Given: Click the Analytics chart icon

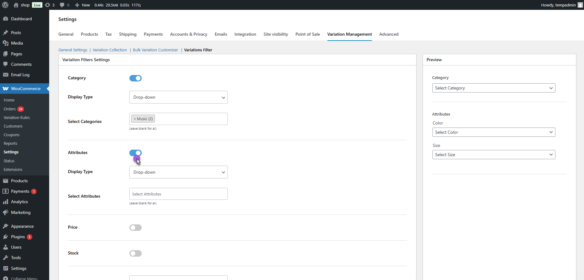Looking at the screenshot, I should point(6,202).
